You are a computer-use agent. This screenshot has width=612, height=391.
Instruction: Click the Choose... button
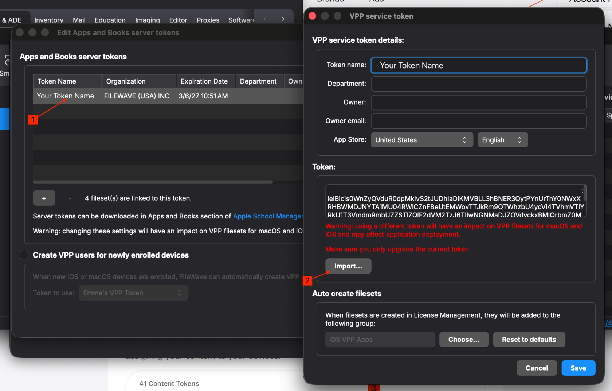(464, 340)
